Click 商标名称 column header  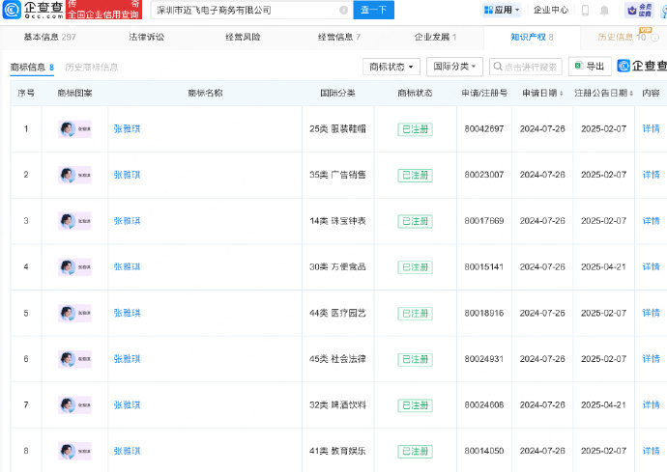[x=205, y=93]
